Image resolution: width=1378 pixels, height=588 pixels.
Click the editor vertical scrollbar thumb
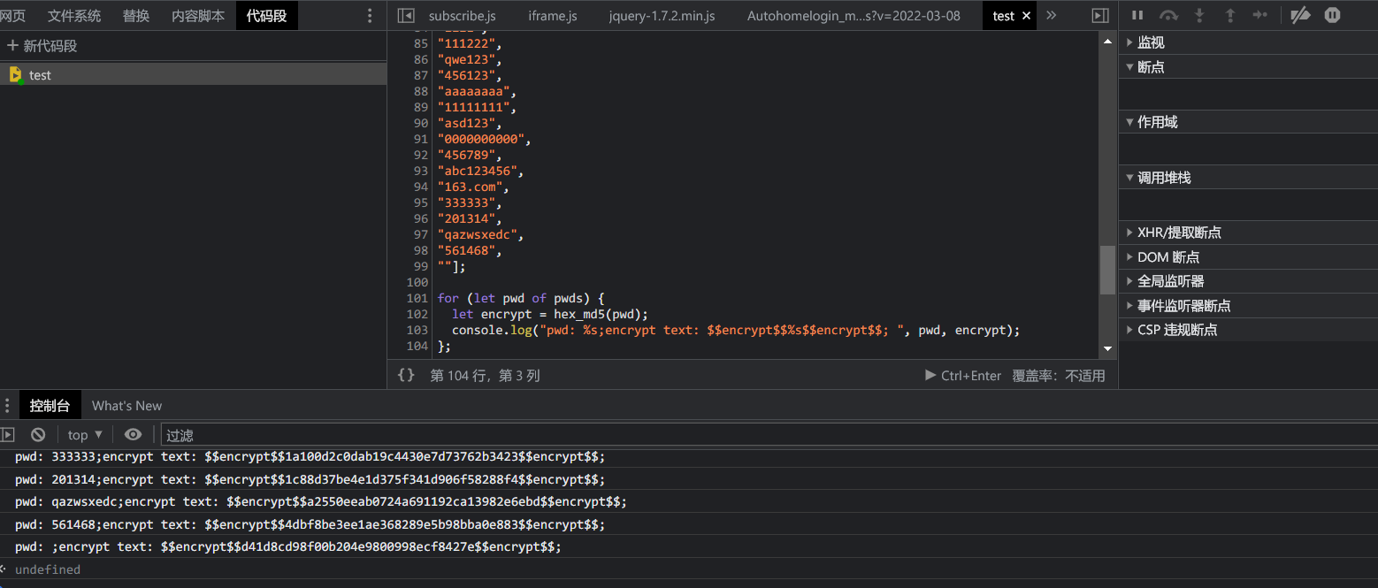click(x=1107, y=270)
